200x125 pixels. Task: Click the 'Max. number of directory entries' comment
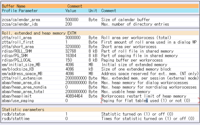click(135, 24)
